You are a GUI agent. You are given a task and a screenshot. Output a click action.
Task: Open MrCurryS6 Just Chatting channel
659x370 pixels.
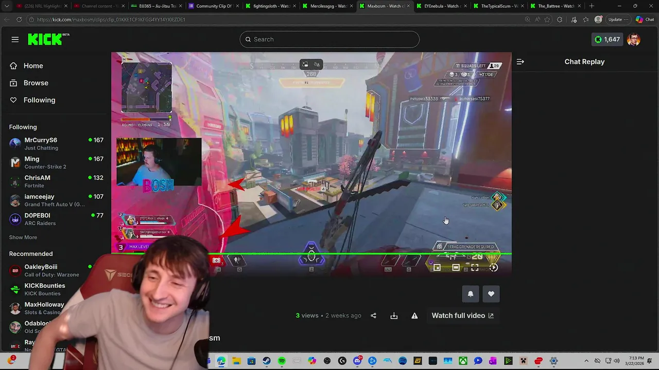click(57, 143)
